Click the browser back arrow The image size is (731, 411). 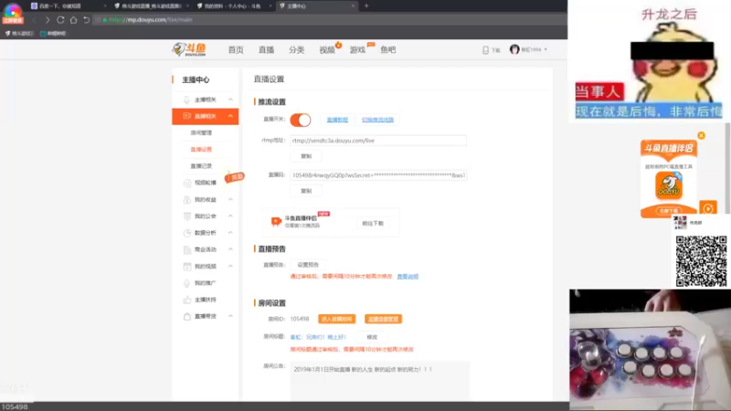[34, 20]
